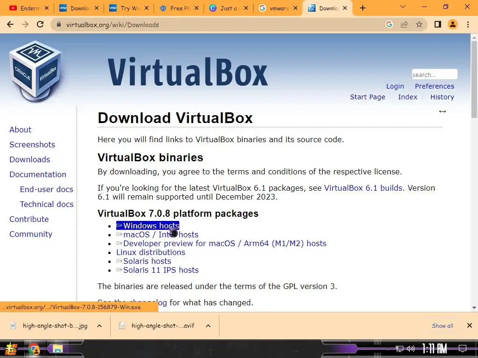Download the Solaris hosts package
This screenshot has width=478, height=358.
[x=144, y=261]
